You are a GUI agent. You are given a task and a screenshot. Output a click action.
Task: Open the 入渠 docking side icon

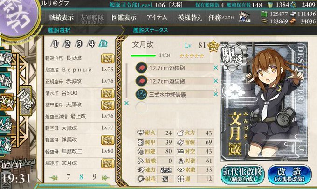(6, 124)
